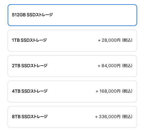Choose the 1TB SSDストレージ option
Screen dimensions: 145x131
72,40
